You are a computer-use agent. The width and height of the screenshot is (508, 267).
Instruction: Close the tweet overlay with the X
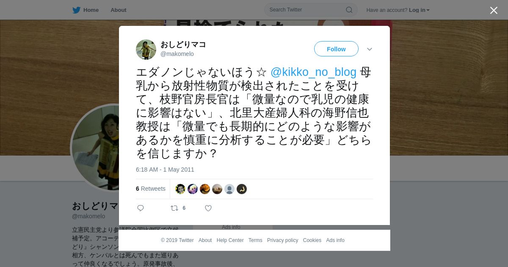(x=494, y=10)
